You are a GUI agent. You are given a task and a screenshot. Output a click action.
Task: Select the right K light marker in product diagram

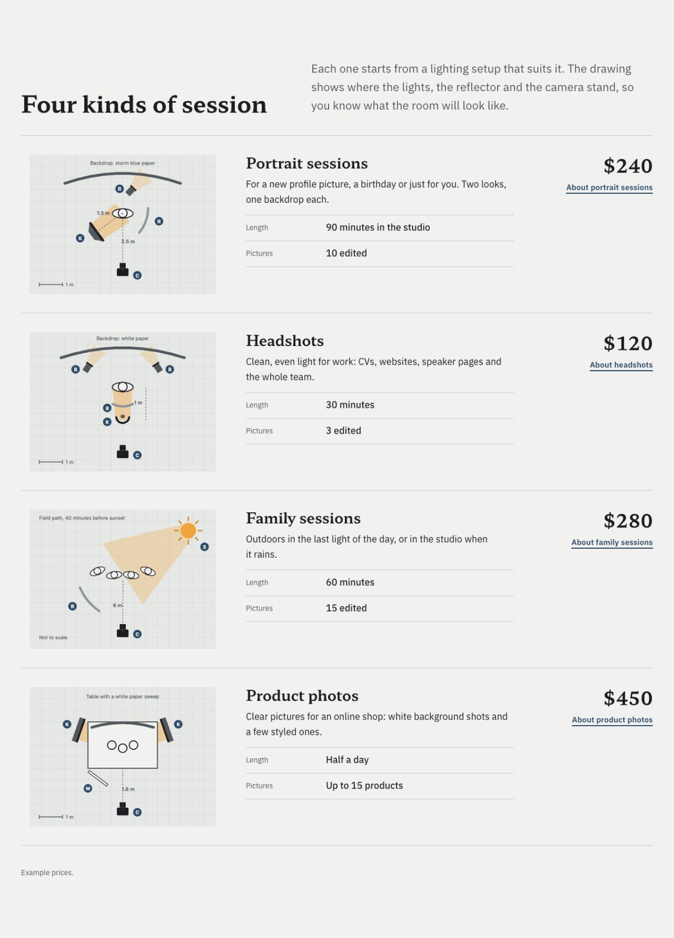179,724
